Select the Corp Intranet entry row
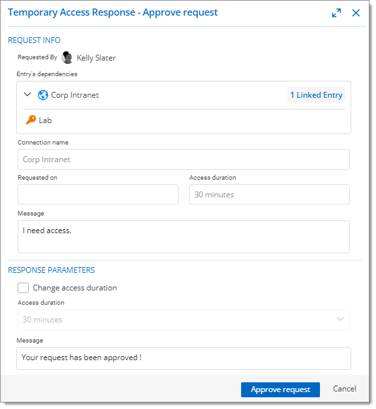 184,95
